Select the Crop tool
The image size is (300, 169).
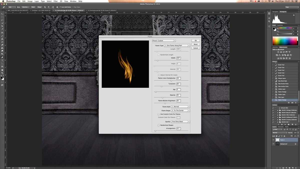tap(2, 26)
